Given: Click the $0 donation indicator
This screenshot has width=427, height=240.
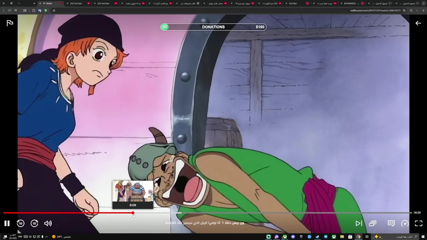Looking at the screenshot, I should click(x=164, y=27).
